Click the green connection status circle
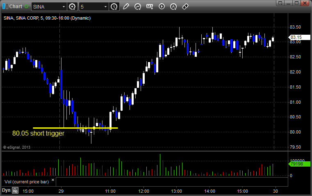This screenshot has width=312, height=196. (x=26, y=7)
